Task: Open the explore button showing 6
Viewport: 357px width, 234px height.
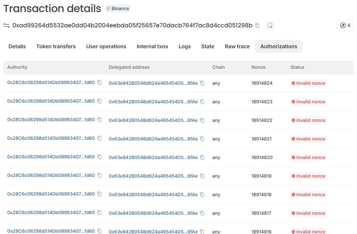Action: tap(345, 25)
